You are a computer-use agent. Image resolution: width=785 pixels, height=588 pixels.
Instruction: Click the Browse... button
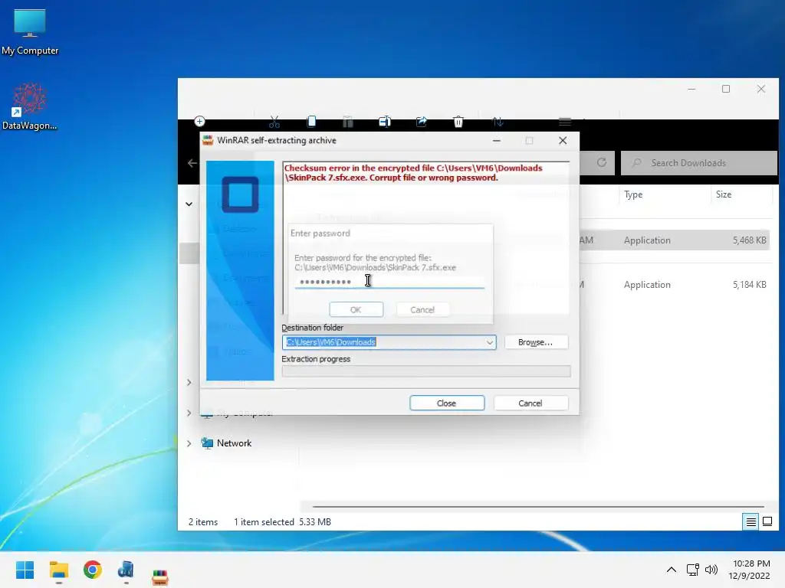pos(536,342)
